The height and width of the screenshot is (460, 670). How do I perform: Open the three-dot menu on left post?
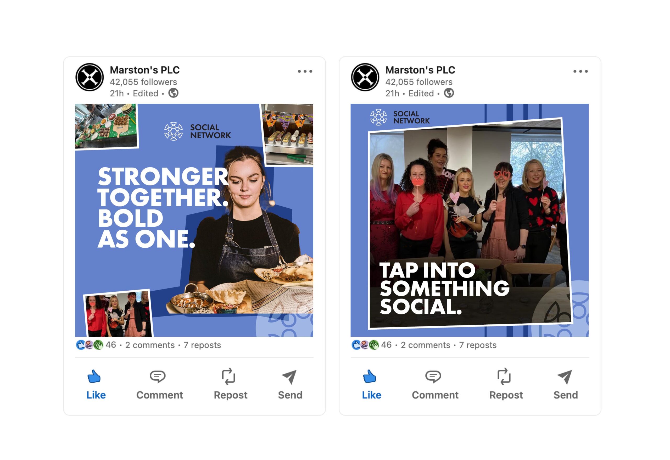click(x=305, y=71)
